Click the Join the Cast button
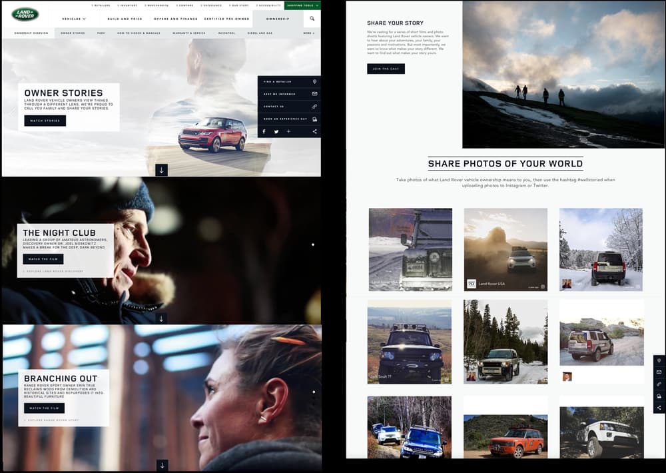 tap(386, 69)
